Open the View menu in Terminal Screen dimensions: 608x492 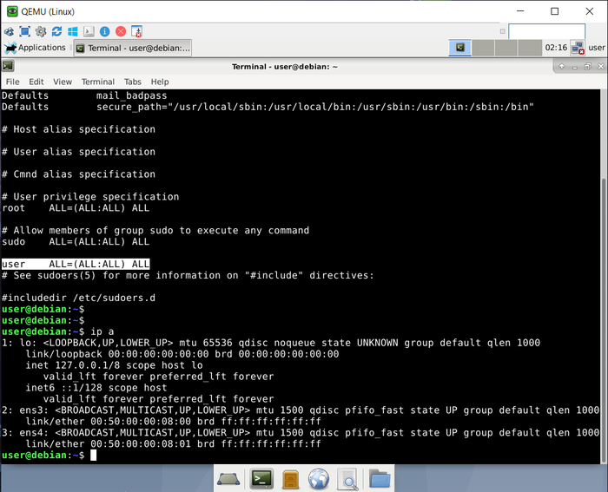[63, 82]
